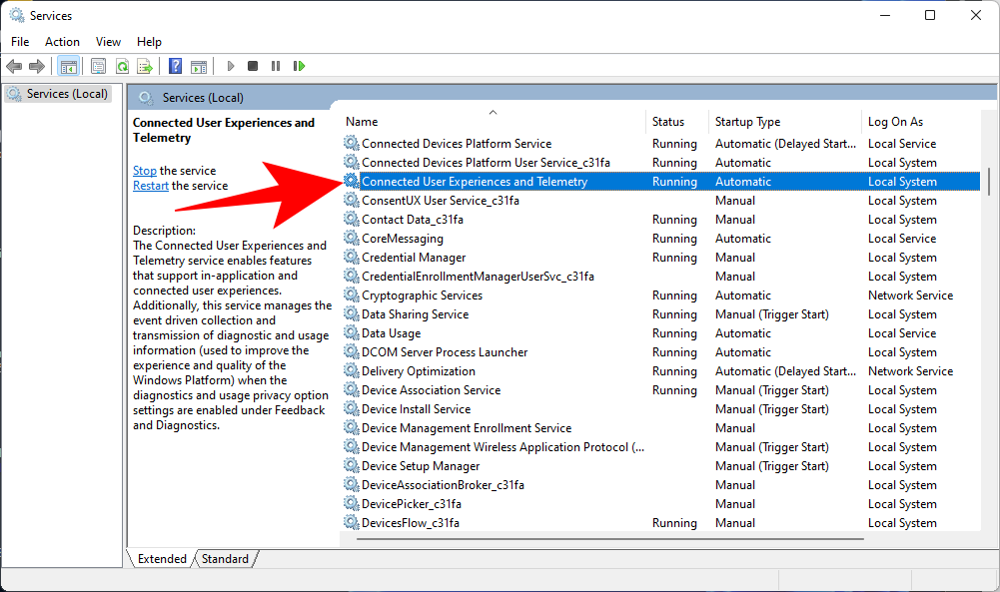Click the Refresh icon in the toolbar
The image size is (1000, 592).
(x=122, y=66)
